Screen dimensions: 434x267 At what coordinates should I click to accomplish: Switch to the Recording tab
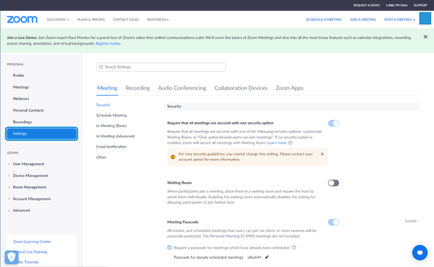(137, 88)
